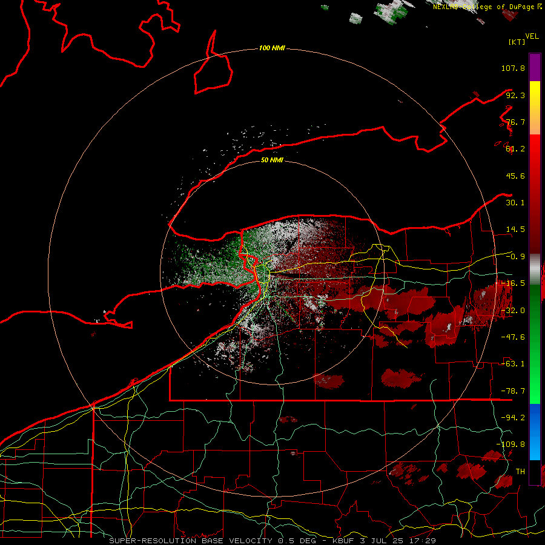Pick the gray near-zero segment of color bar
The width and height of the screenshot is (545, 545).
click(535, 269)
